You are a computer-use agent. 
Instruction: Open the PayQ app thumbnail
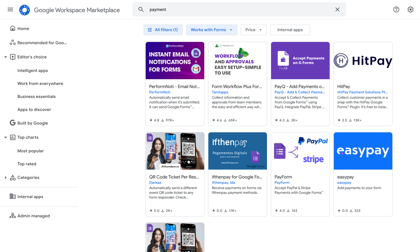tap(300, 61)
